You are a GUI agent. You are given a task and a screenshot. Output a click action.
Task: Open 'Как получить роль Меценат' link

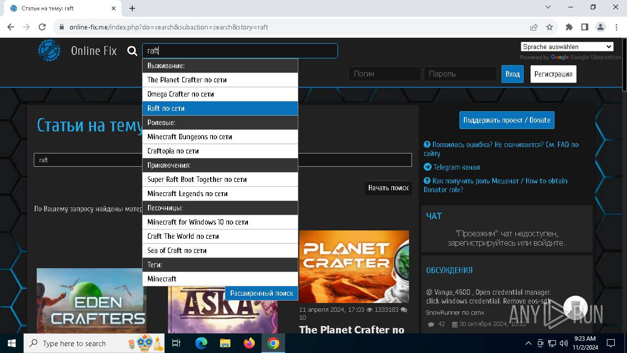[496, 185]
